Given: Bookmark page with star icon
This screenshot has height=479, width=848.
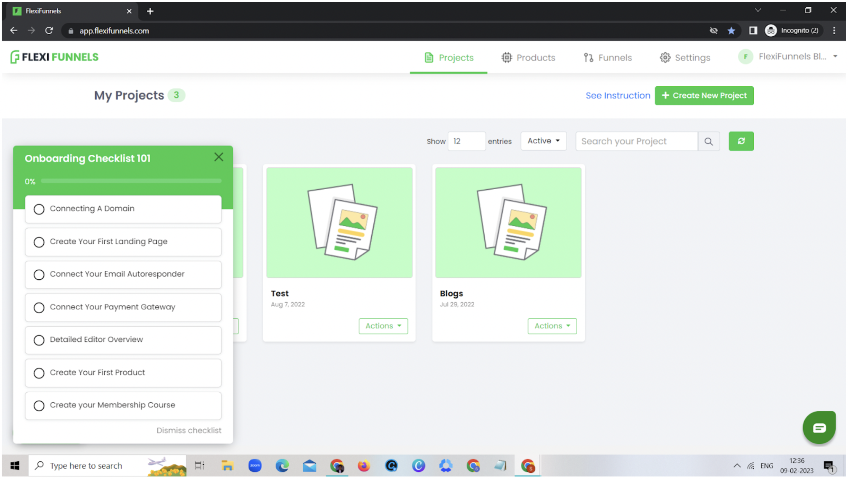Looking at the screenshot, I should pyautogui.click(x=731, y=31).
